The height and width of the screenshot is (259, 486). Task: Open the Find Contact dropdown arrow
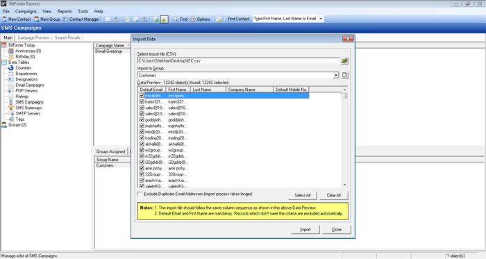[x=321, y=19]
